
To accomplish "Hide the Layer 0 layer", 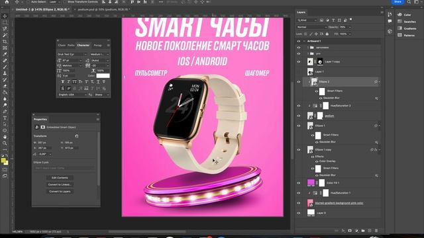I will (299, 213).
